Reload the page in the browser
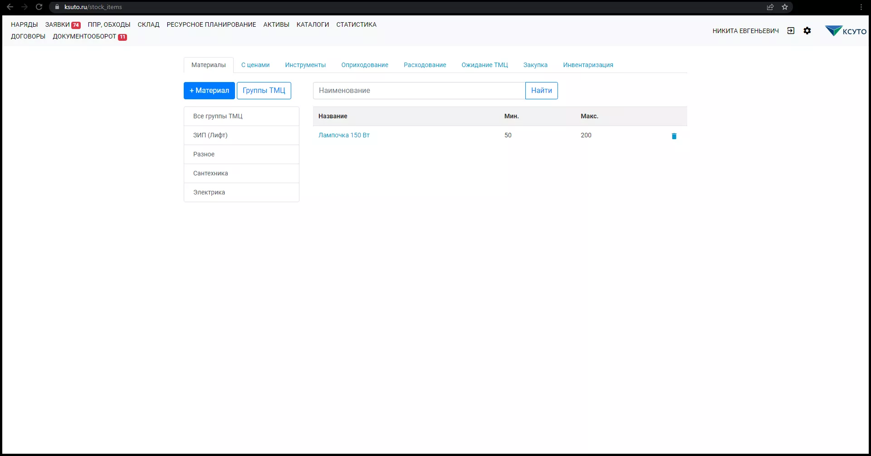Viewport: 871px width, 456px height. (39, 7)
